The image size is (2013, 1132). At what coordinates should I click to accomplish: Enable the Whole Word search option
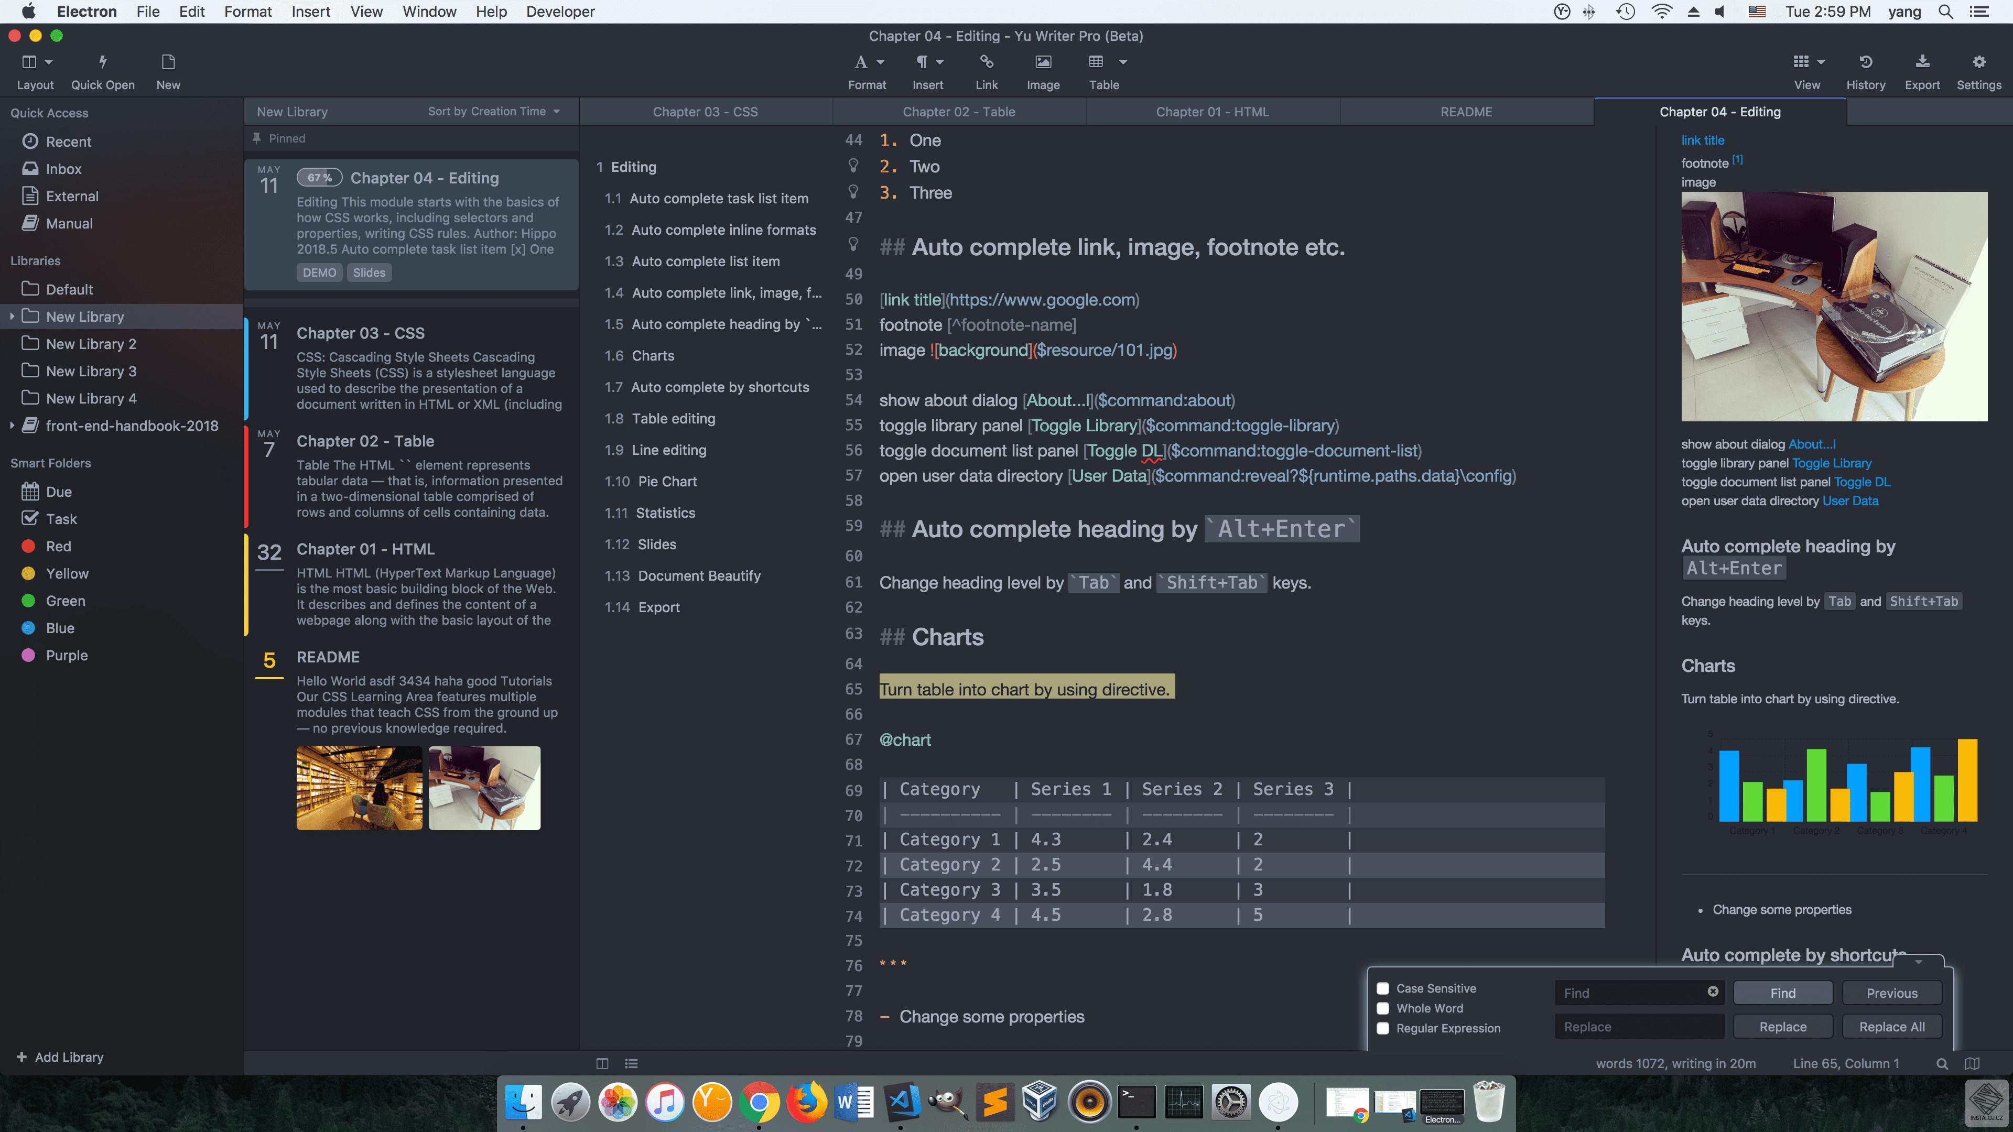(1383, 1008)
